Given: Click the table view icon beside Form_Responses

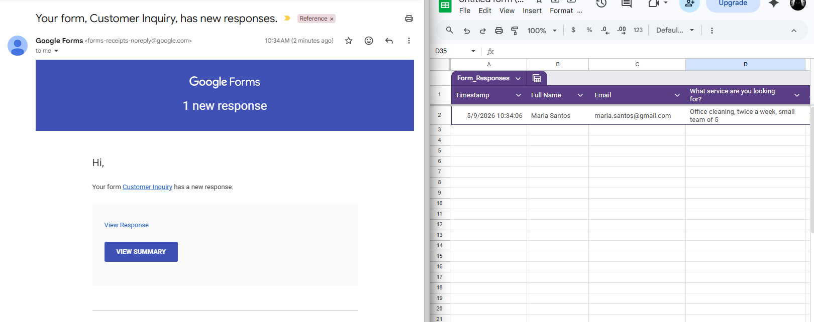Looking at the screenshot, I should point(537,78).
